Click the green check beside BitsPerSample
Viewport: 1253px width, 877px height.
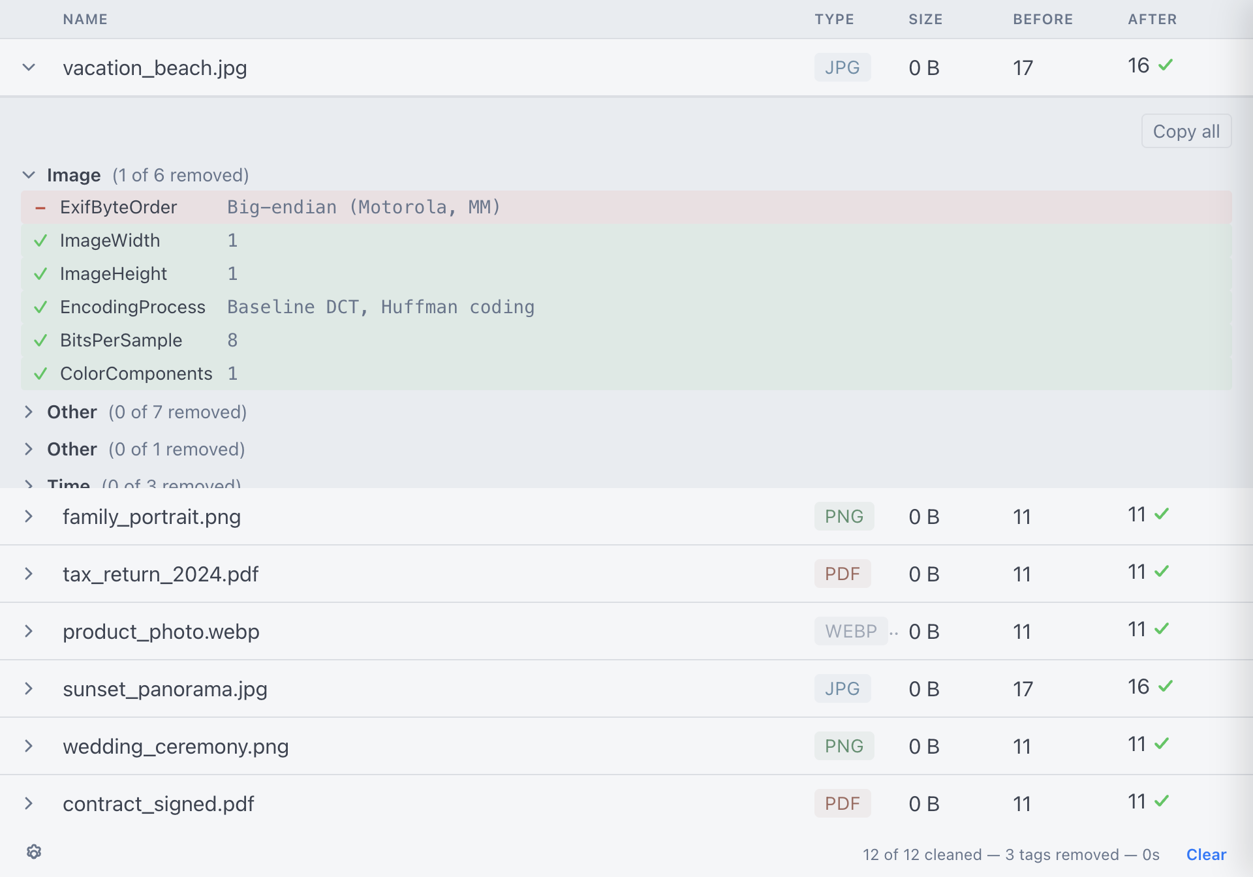[x=40, y=340]
